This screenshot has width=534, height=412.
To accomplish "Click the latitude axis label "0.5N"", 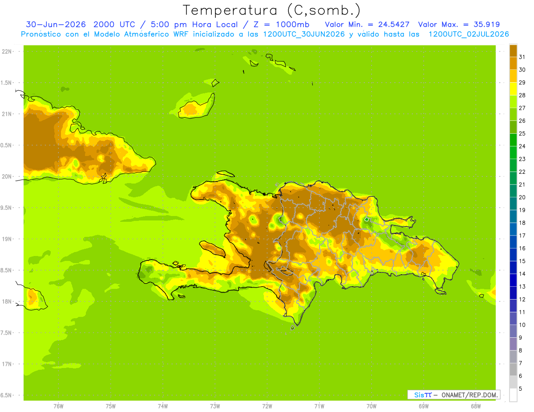I will pyautogui.click(x=7, y=145).
